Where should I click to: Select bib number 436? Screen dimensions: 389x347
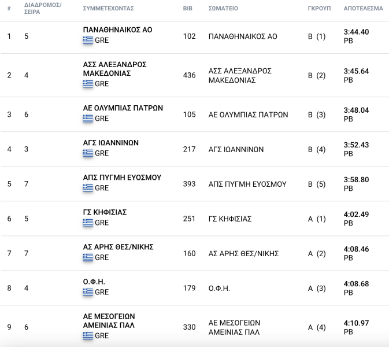tap(189, 75)
